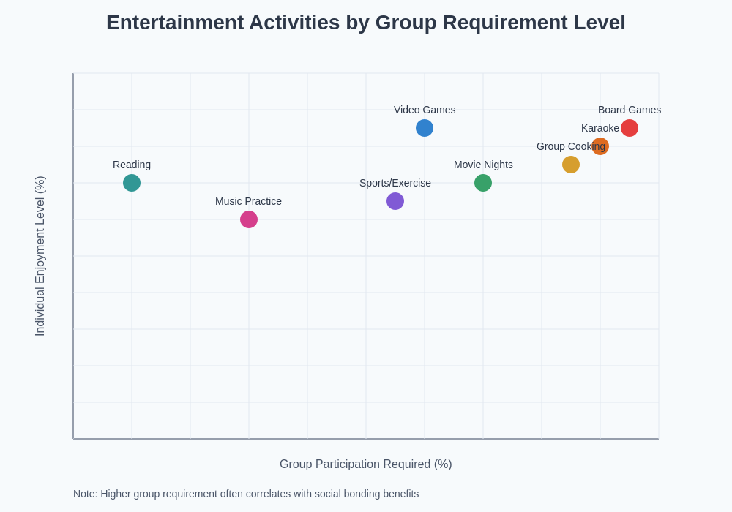Click the note about social bonding benefits
Viewport: 732px width, 512px height.
[246, 494]
